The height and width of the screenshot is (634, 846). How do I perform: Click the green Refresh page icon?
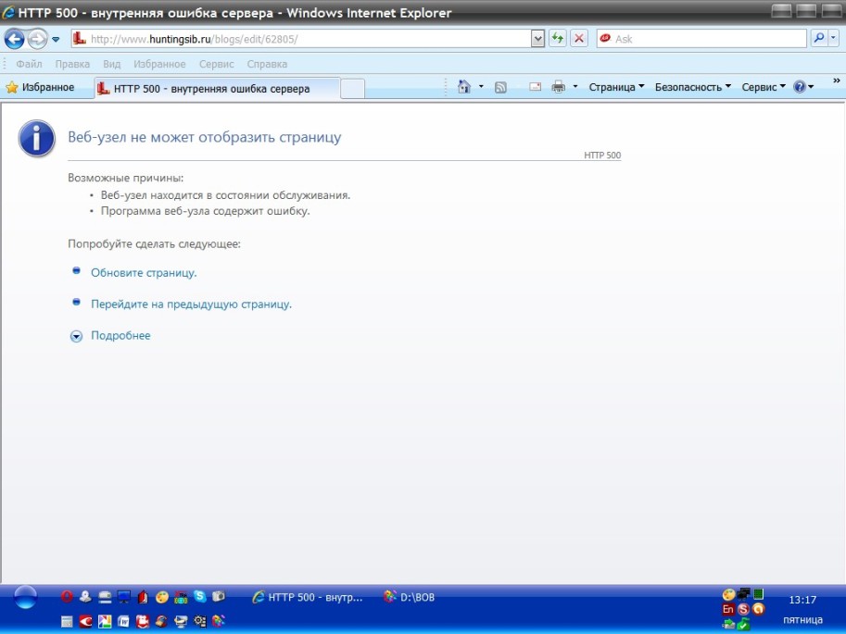[x=558, y=39]
